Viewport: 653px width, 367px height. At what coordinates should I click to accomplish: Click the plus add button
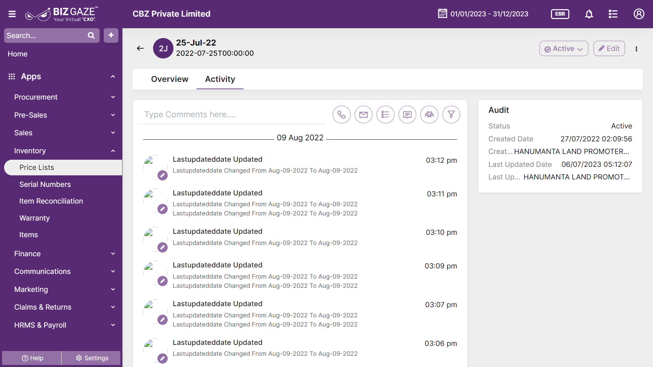(111, 35)
